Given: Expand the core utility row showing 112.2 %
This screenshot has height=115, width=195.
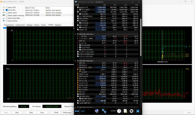Looking at the screenshot, I should coord(78,23).
